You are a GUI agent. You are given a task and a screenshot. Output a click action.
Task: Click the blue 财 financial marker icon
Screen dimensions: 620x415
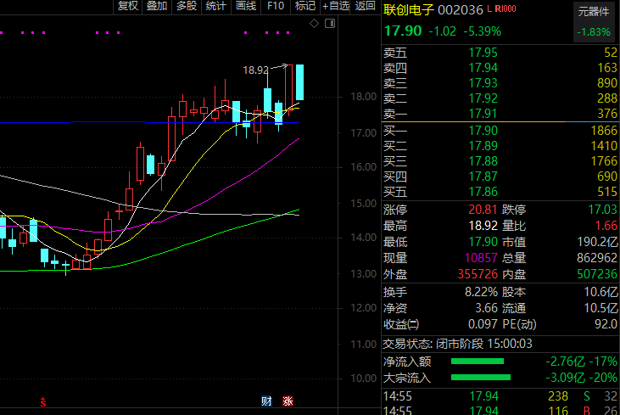coord(265,401)
